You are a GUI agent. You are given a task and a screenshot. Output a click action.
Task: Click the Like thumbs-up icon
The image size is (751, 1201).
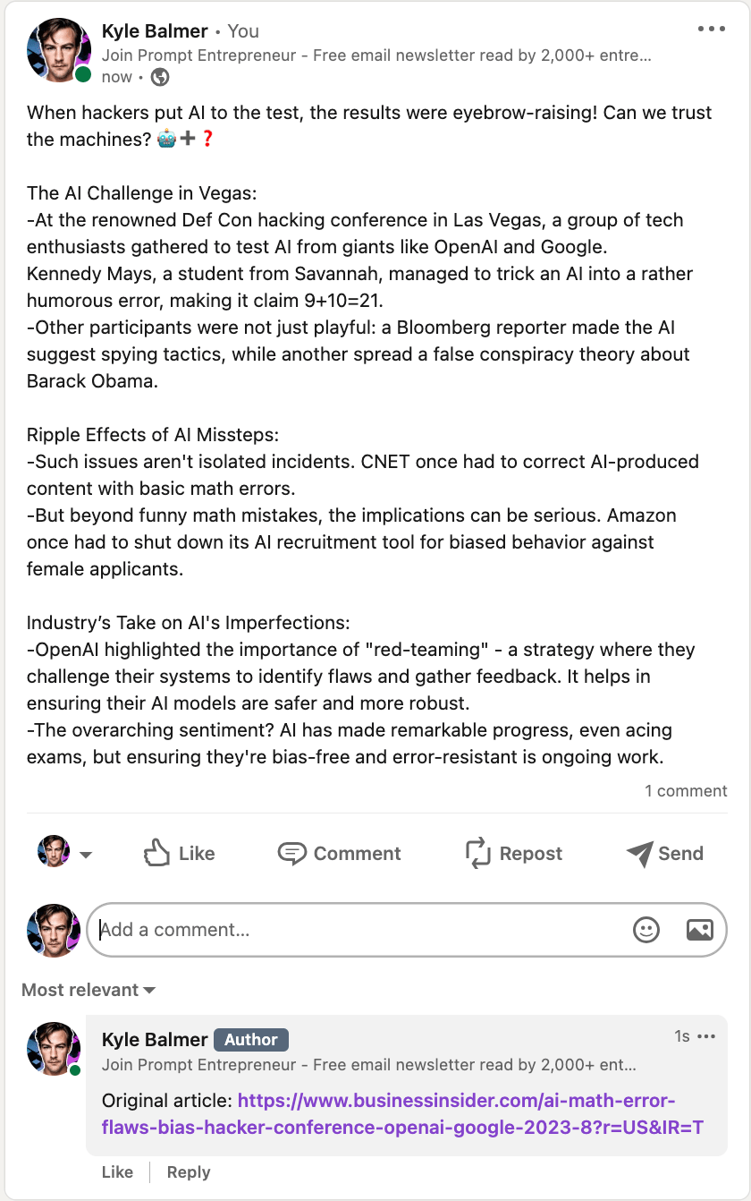157,853
